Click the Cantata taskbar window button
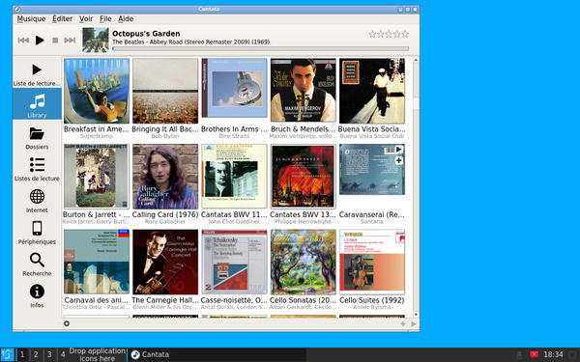Screen dimensions: 580x362 [217, 354]
